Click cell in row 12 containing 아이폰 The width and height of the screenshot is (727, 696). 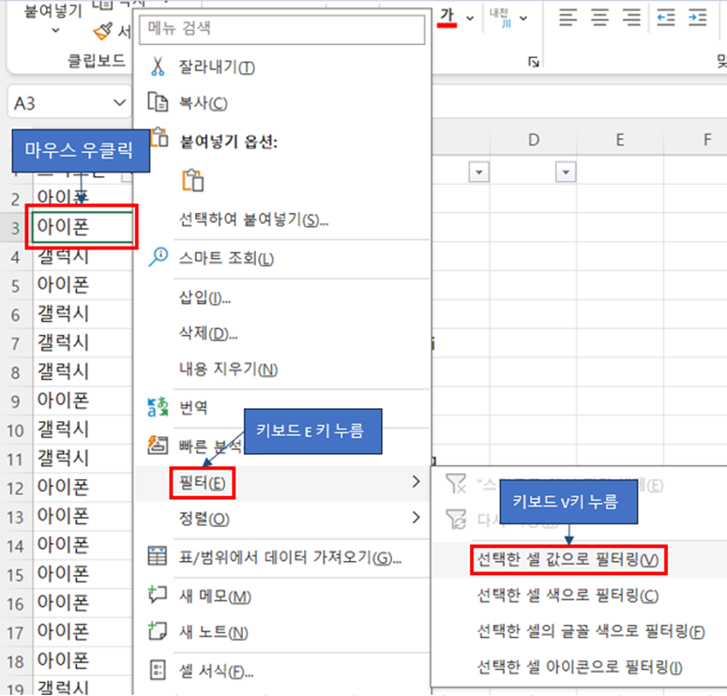coord(83,488)
